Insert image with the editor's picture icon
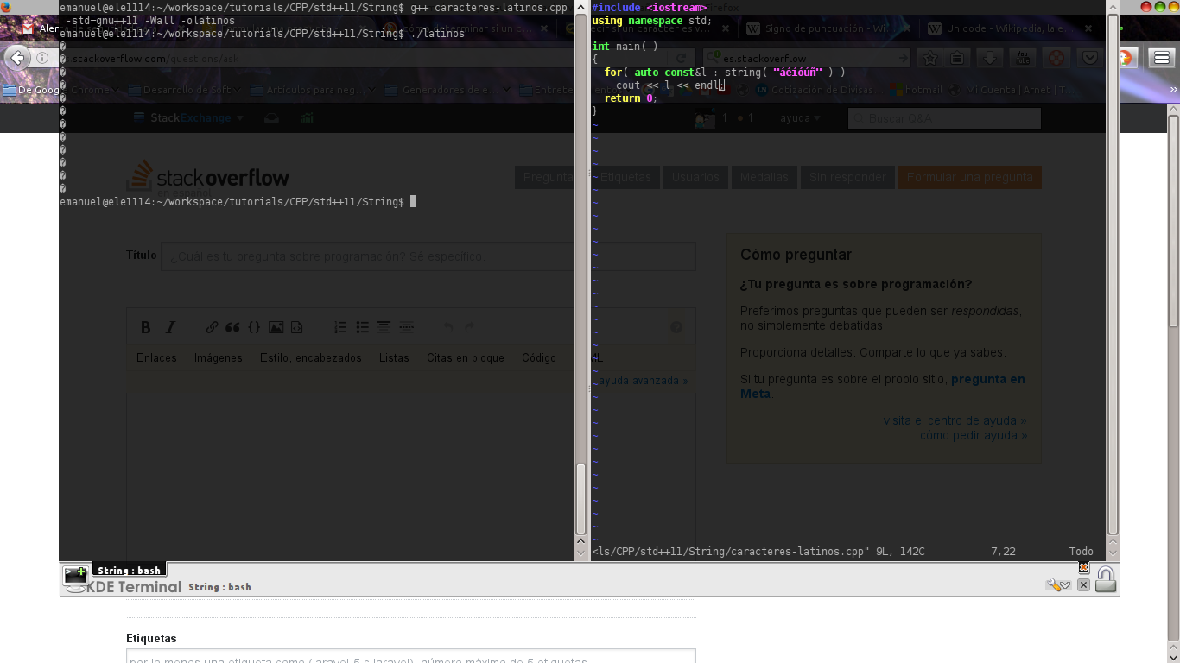The image size is (1180, 663). point(276,327)
